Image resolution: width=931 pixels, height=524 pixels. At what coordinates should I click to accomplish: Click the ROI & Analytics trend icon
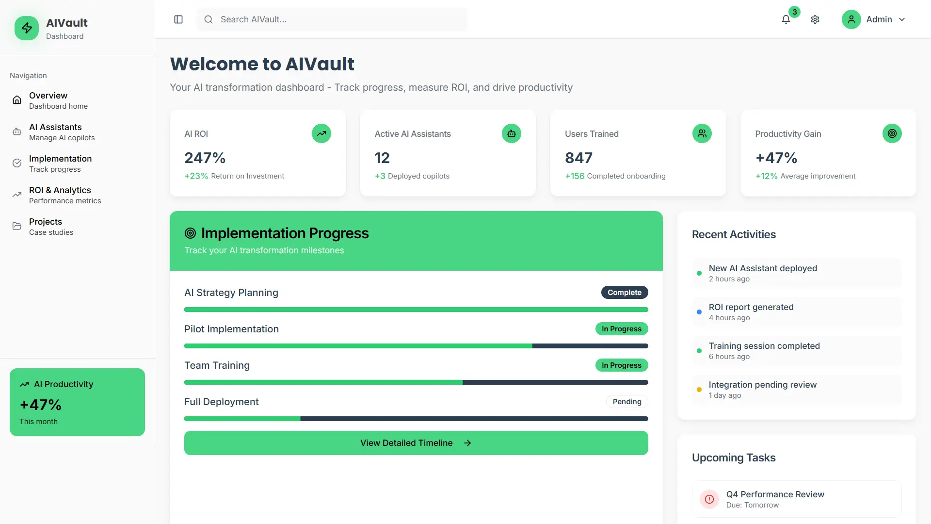pyautogui.click(x=17, y=195)
